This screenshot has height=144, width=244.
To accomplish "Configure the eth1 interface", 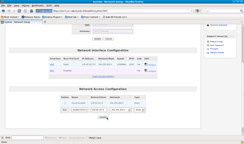I will [x=150, y=71].
